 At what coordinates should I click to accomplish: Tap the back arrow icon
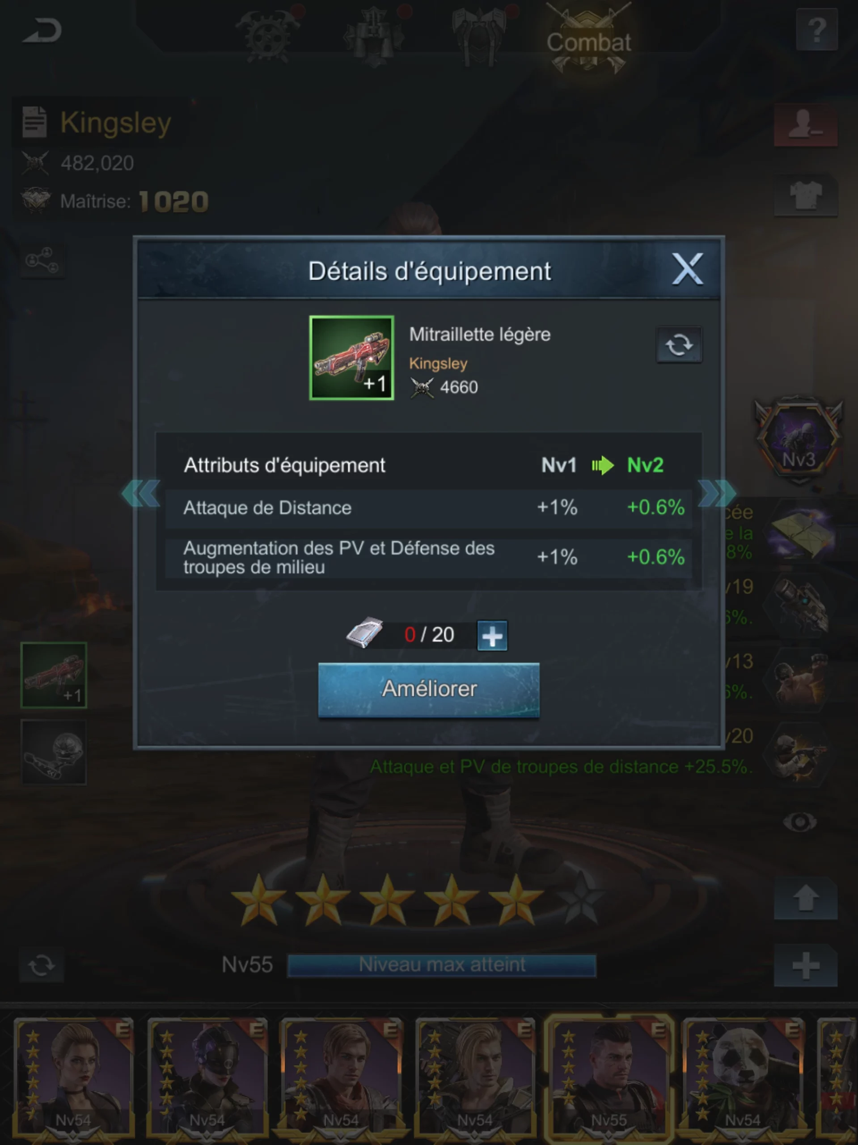click(x=42, y=31)
